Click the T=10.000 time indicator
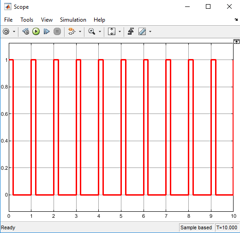The image size is (240, 233). [227, 227]
